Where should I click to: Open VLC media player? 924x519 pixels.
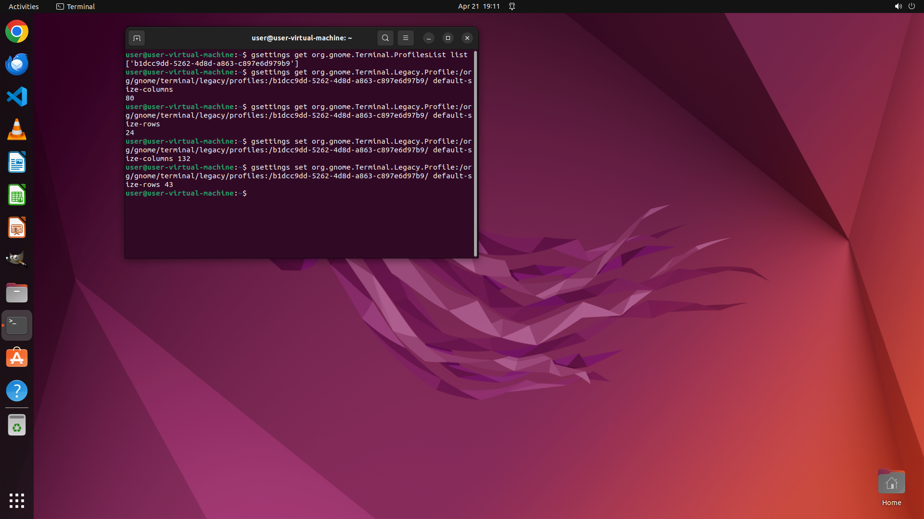click(17, 130)
